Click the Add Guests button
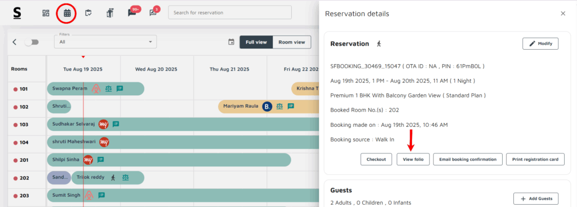 coord(536,199)
